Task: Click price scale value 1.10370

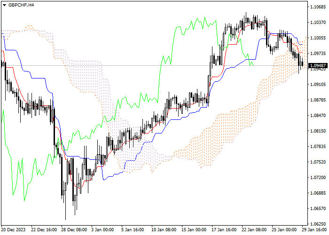Action: 318,22
